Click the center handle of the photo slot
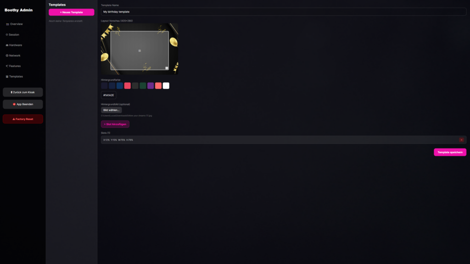 tap(140, 50)
